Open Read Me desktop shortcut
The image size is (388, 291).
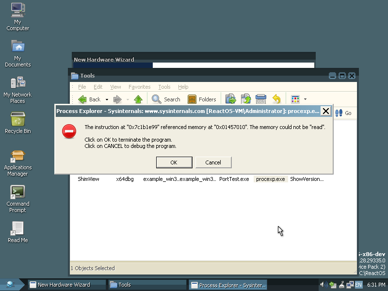coord(18,232)
